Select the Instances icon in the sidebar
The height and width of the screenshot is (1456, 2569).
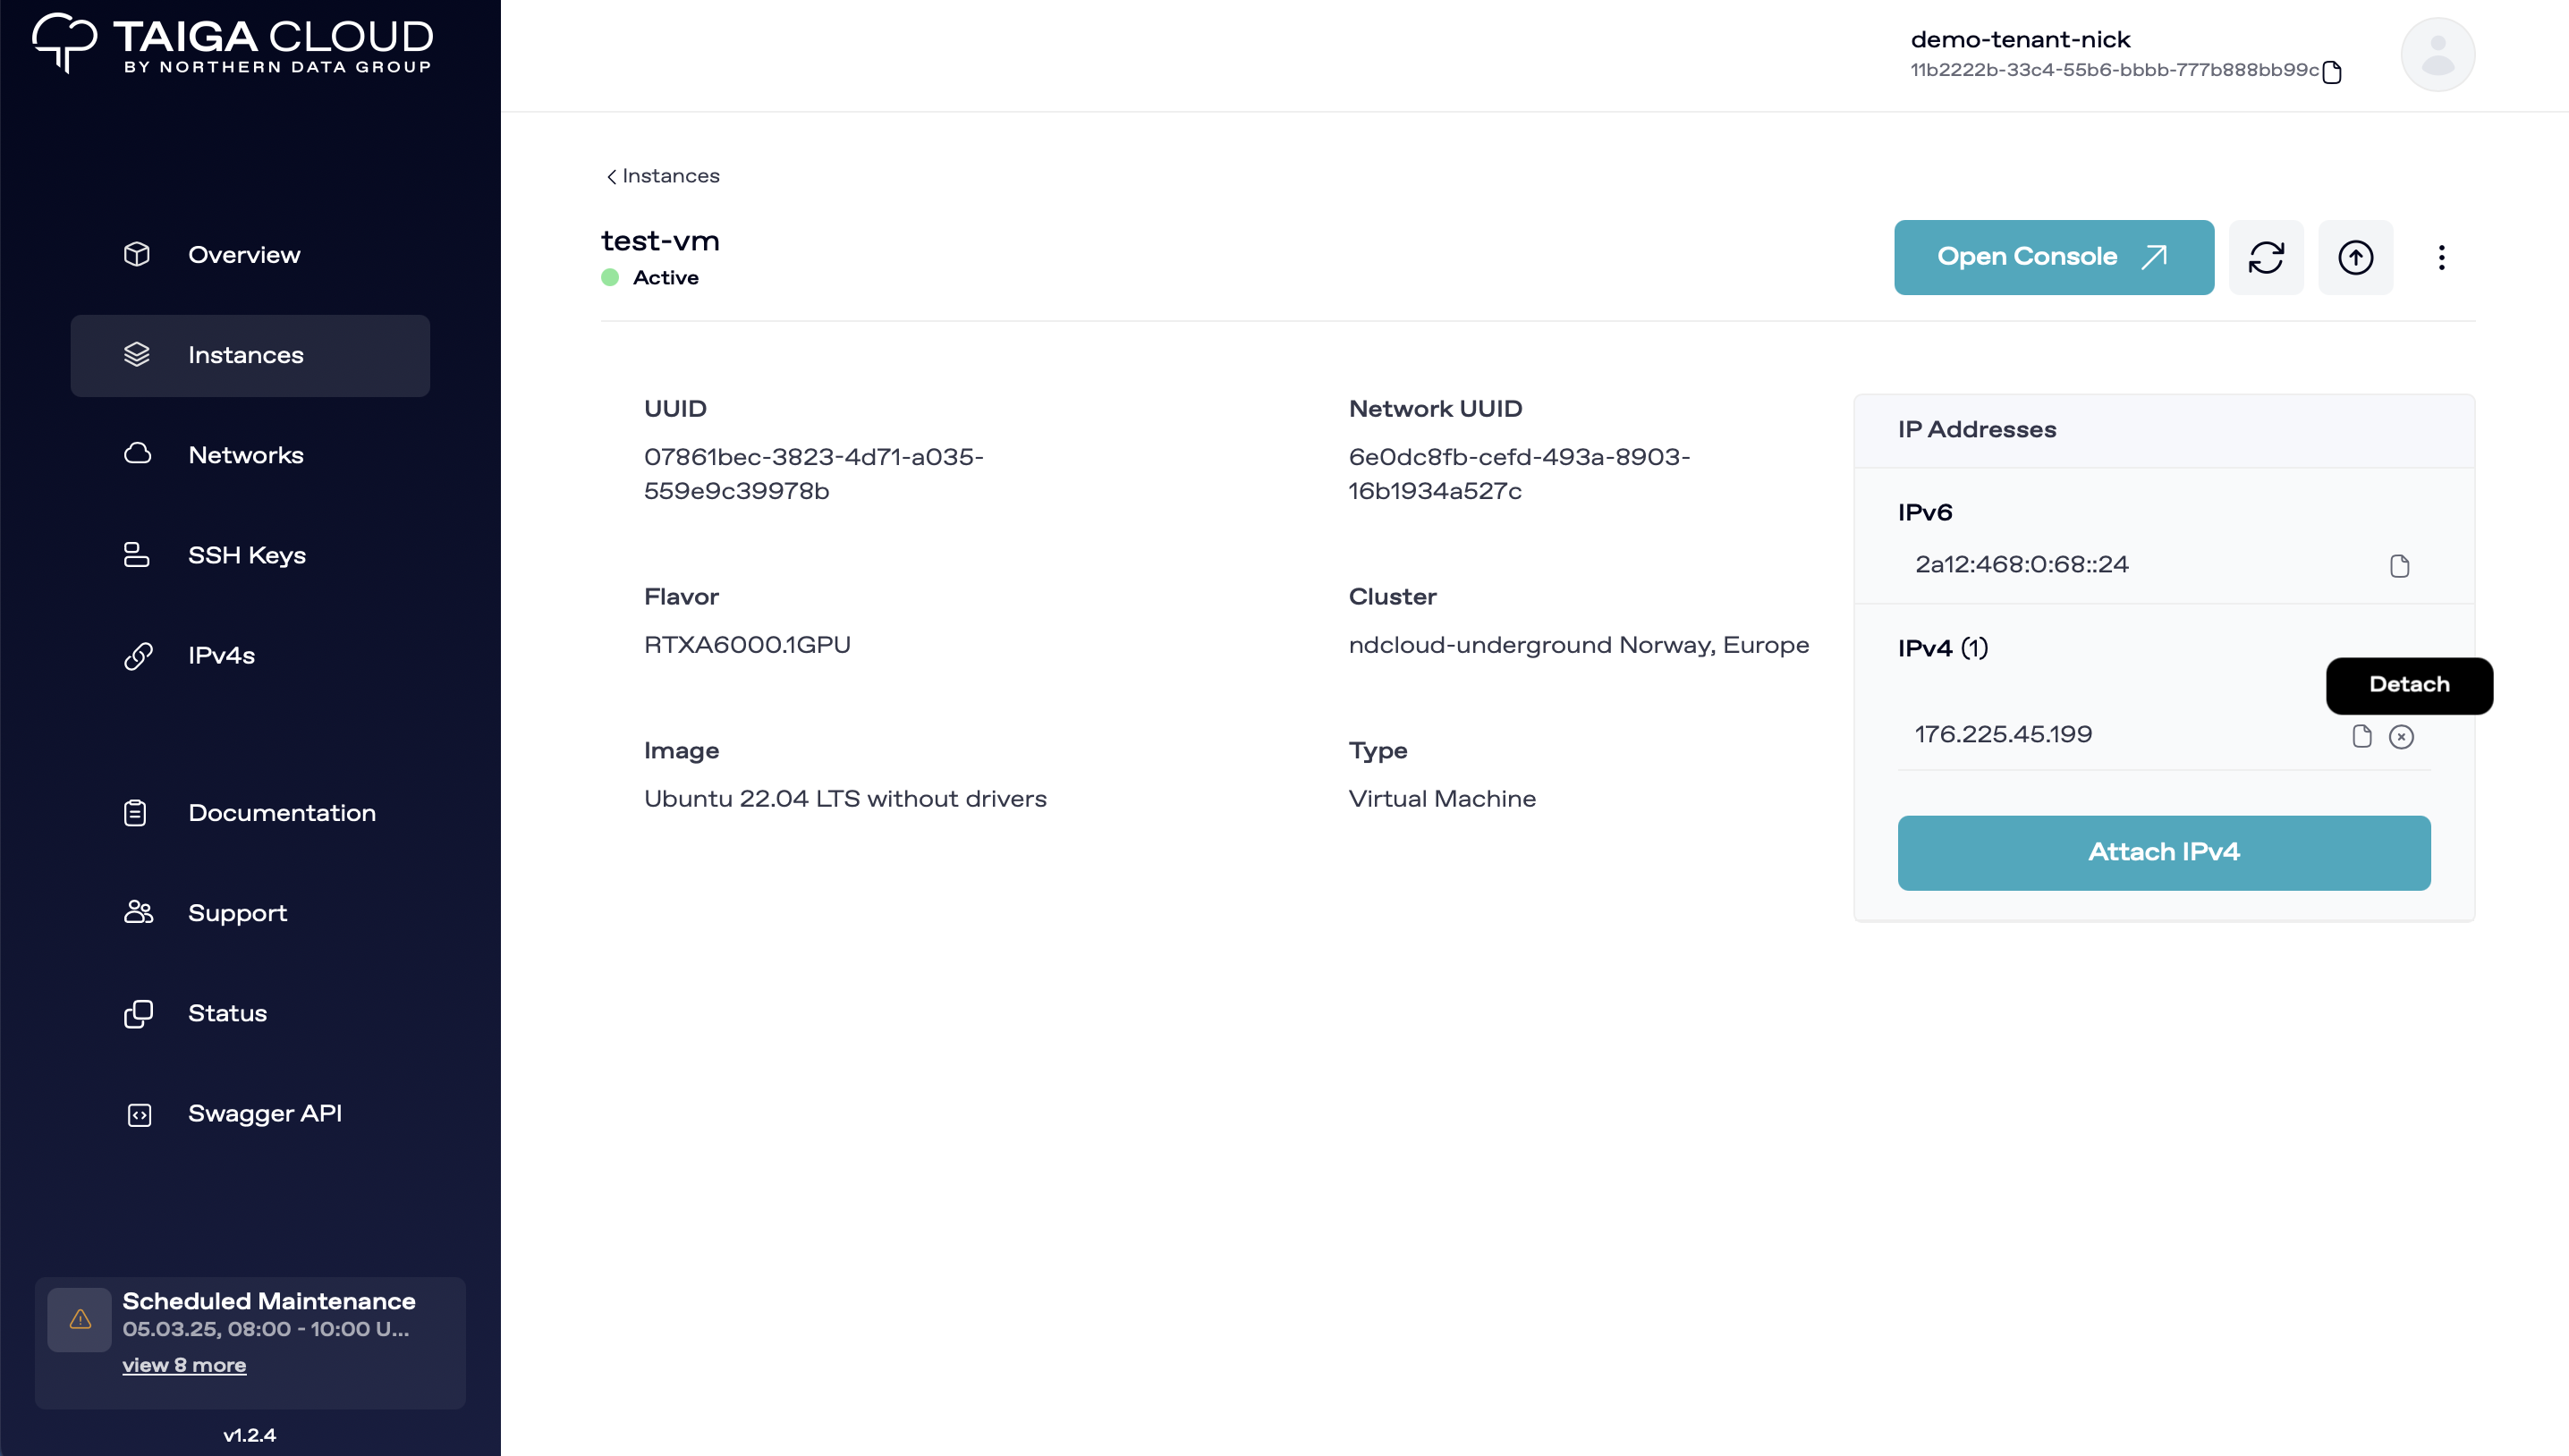[x=137, y=355]
